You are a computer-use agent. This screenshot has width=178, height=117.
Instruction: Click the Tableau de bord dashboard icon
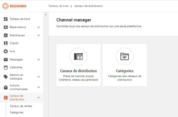(6, 19)
